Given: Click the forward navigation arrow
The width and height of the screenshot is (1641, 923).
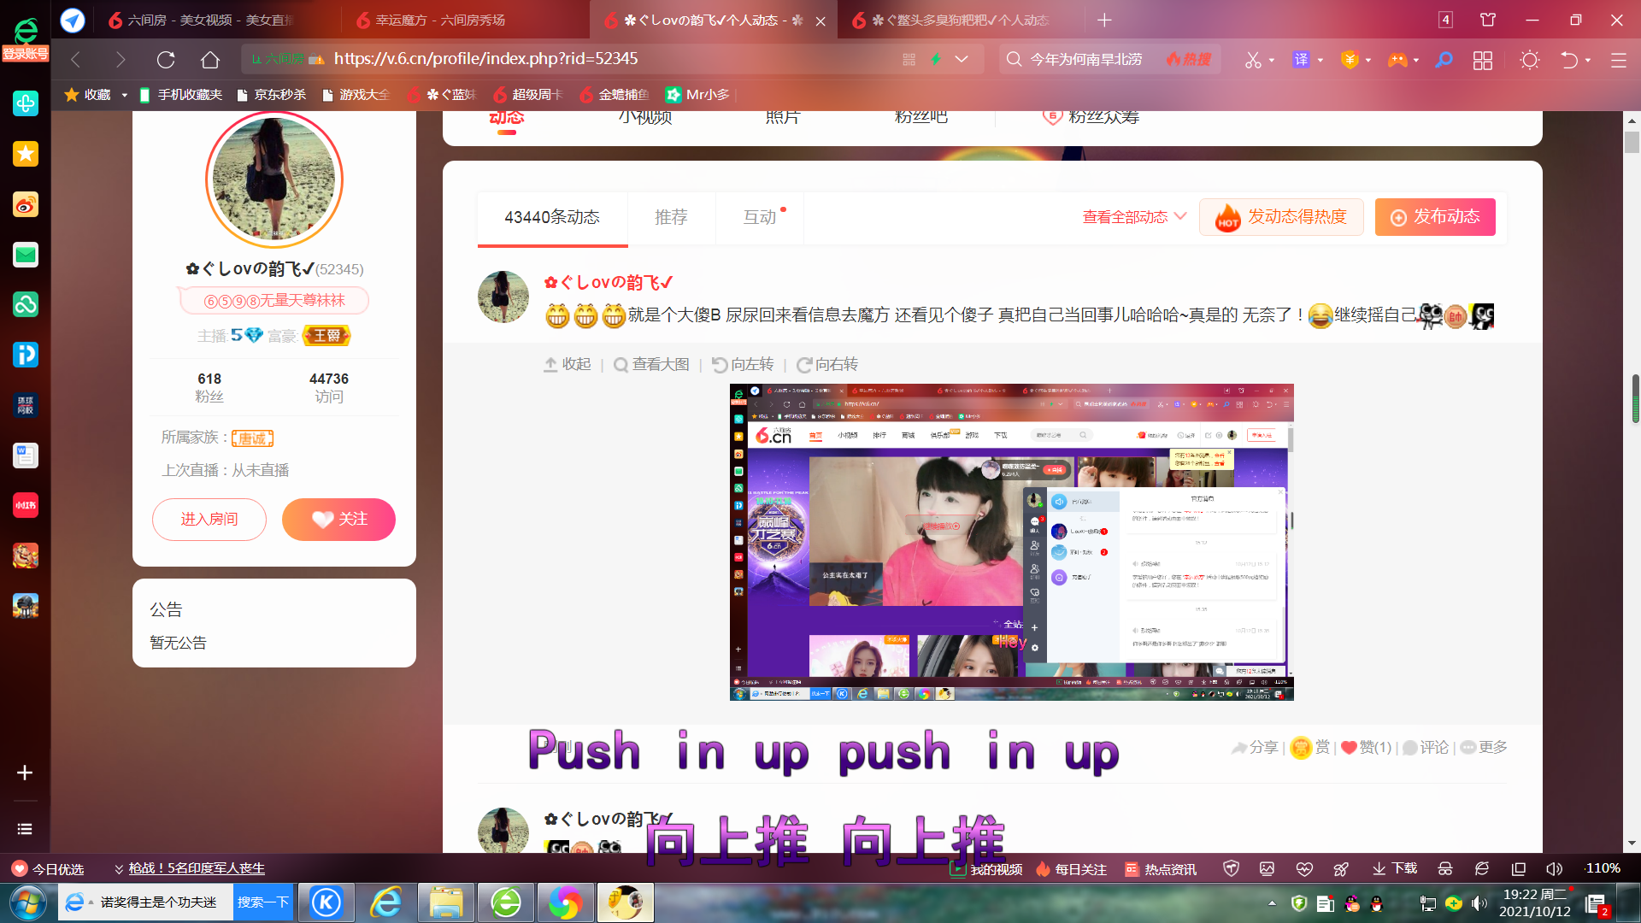Looking at the screenshot, I should coord(121,60).
